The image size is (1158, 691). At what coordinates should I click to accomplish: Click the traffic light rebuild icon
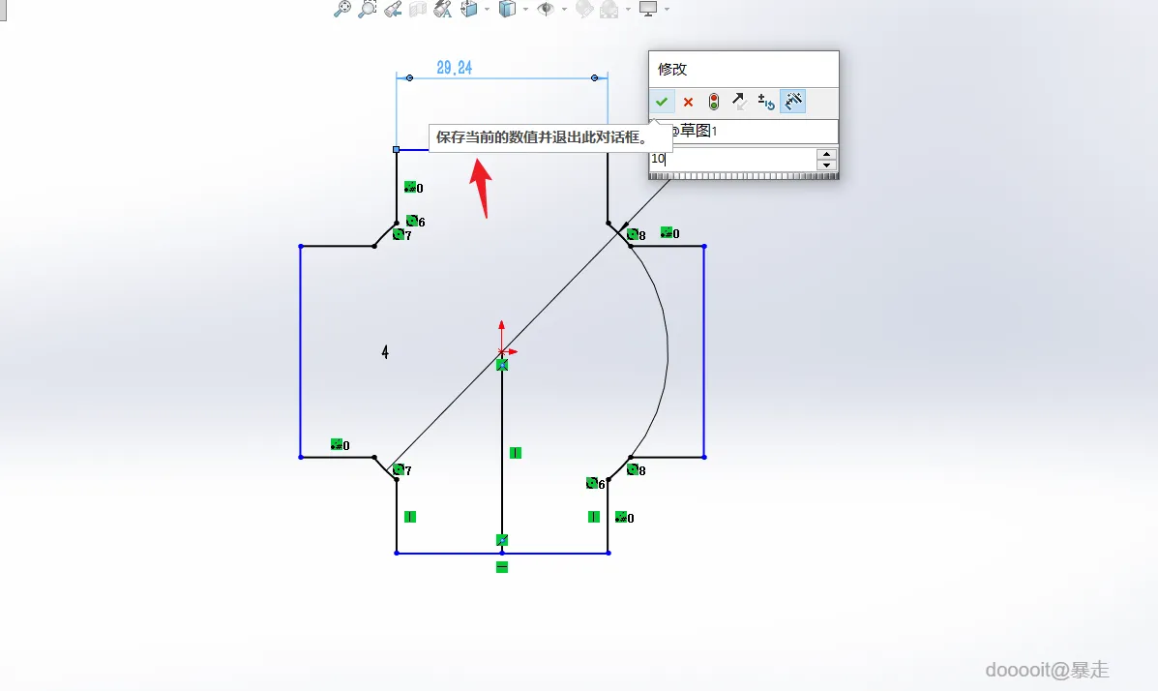pos(713,102)
